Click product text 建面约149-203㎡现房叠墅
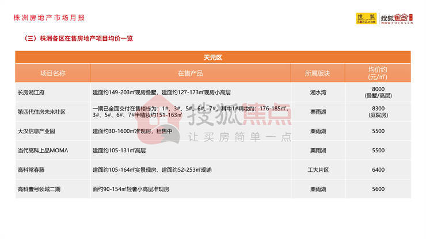 [x=125, y=92]
